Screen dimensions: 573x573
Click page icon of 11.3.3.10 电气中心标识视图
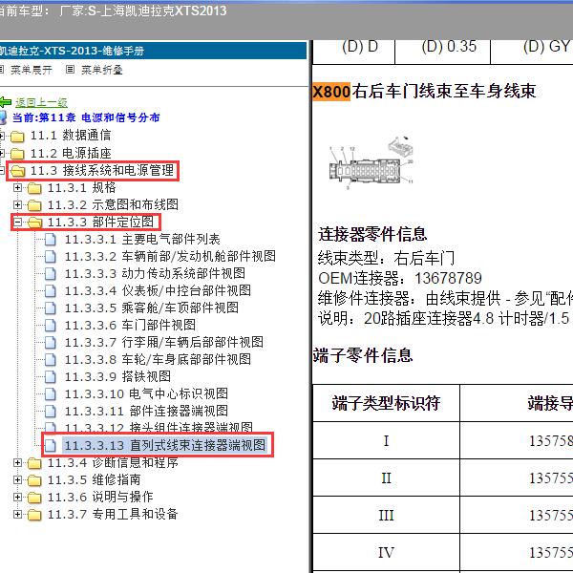click(51, 394)
